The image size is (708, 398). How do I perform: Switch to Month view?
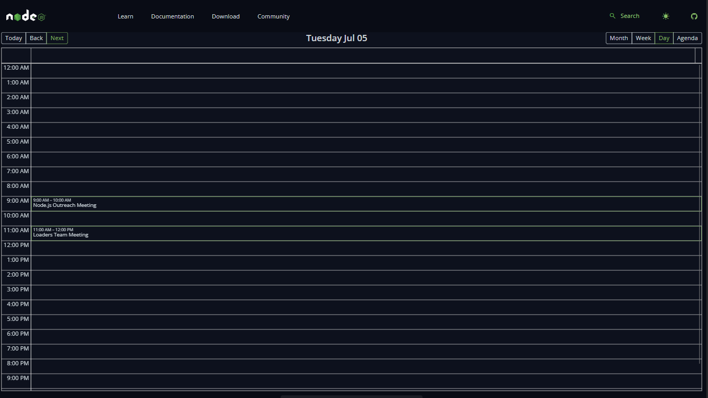[x=619, y=38]
